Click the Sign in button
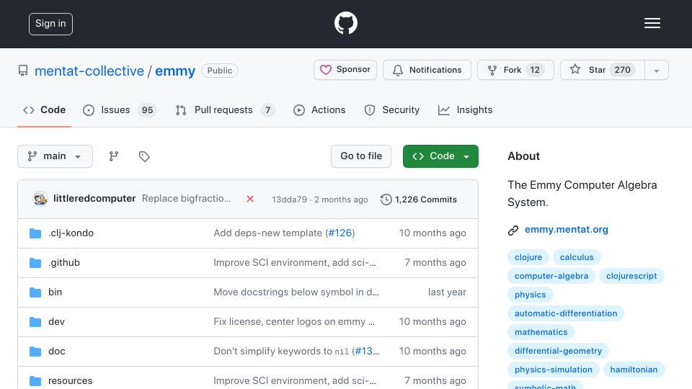692x389 pixels. tap(50, 24)
